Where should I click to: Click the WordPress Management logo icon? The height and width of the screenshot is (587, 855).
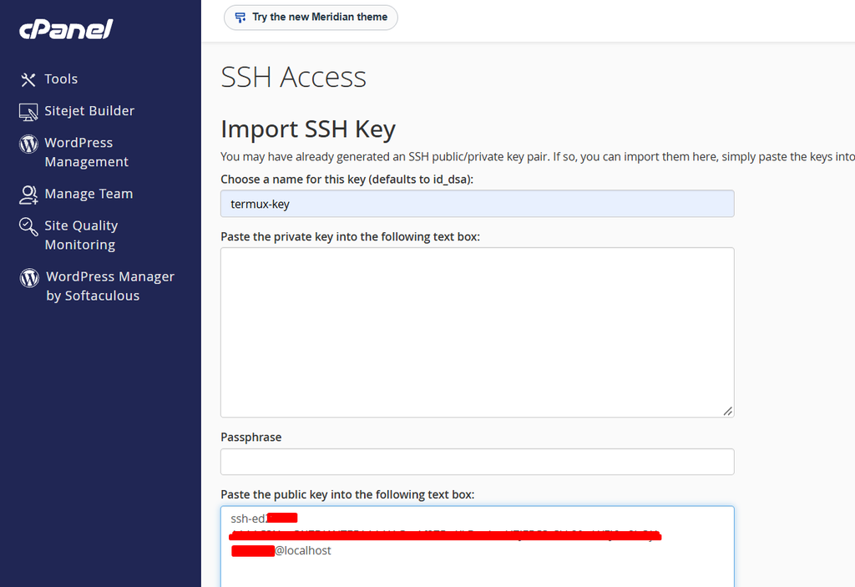pos(28,144)
